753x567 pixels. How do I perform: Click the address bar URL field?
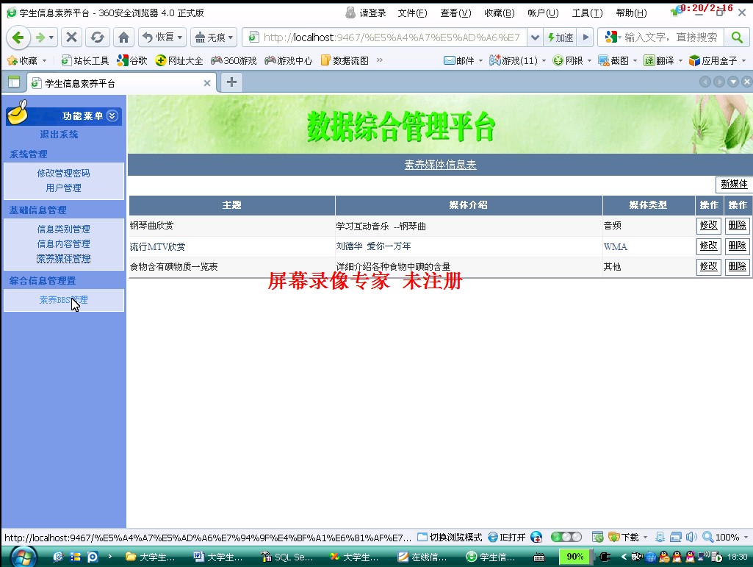point(392,37)
